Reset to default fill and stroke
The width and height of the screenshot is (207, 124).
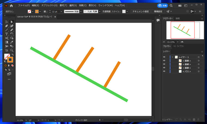(5, 61)
